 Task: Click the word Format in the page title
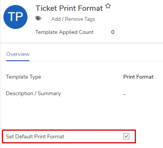(90, 8)
